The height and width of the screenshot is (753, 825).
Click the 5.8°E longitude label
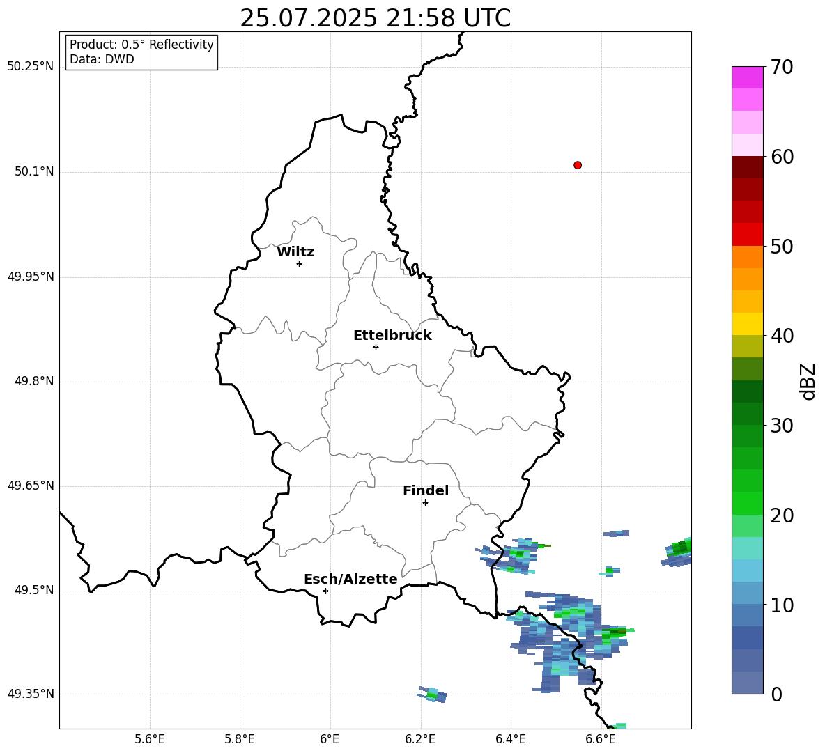[240, 739]
